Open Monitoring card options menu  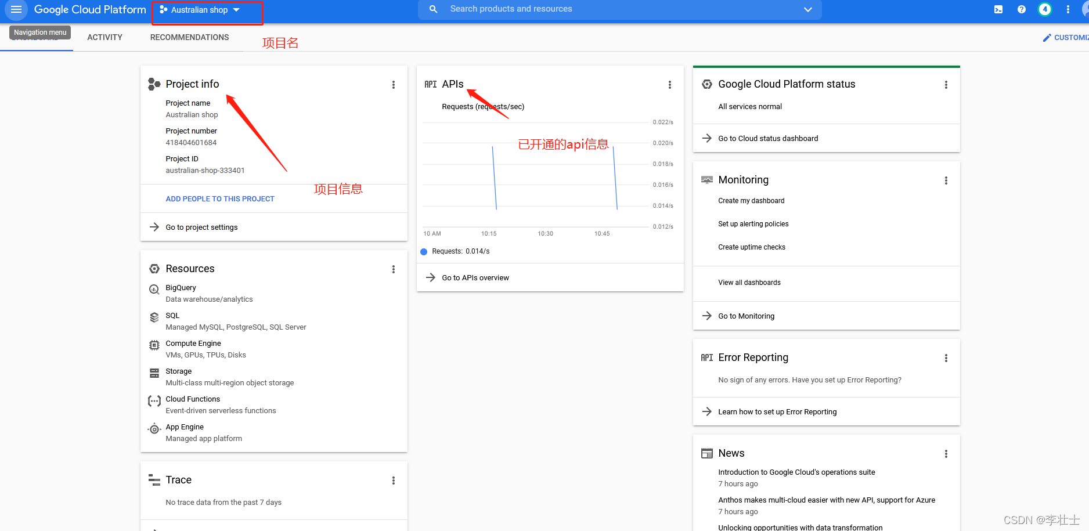[946, 180]
